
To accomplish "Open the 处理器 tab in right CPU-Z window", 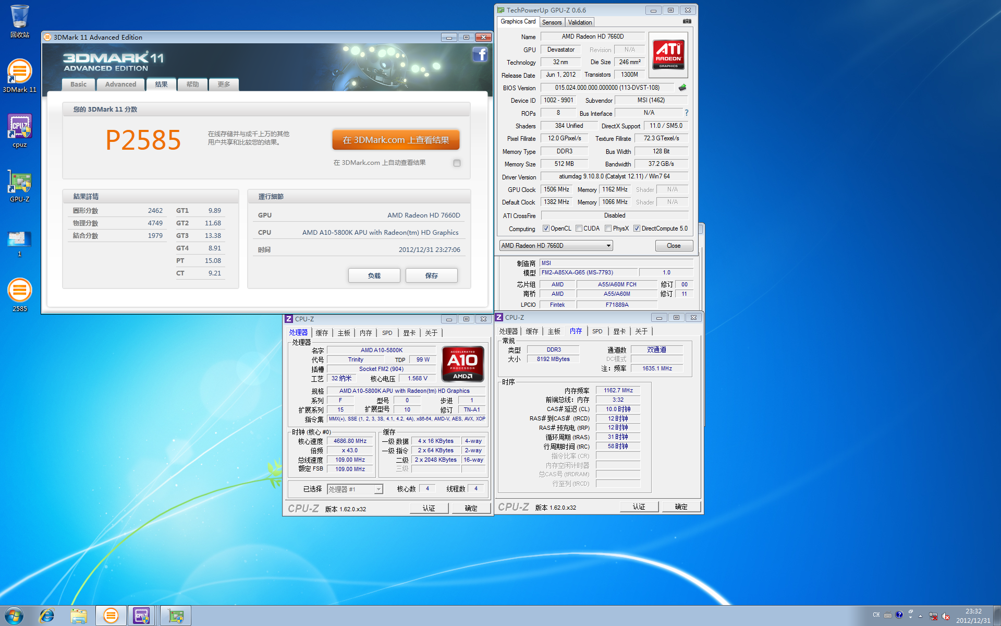I will point(508,331).
